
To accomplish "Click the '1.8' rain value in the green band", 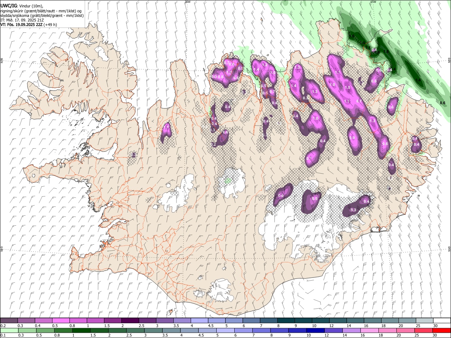I will [386, 51].
